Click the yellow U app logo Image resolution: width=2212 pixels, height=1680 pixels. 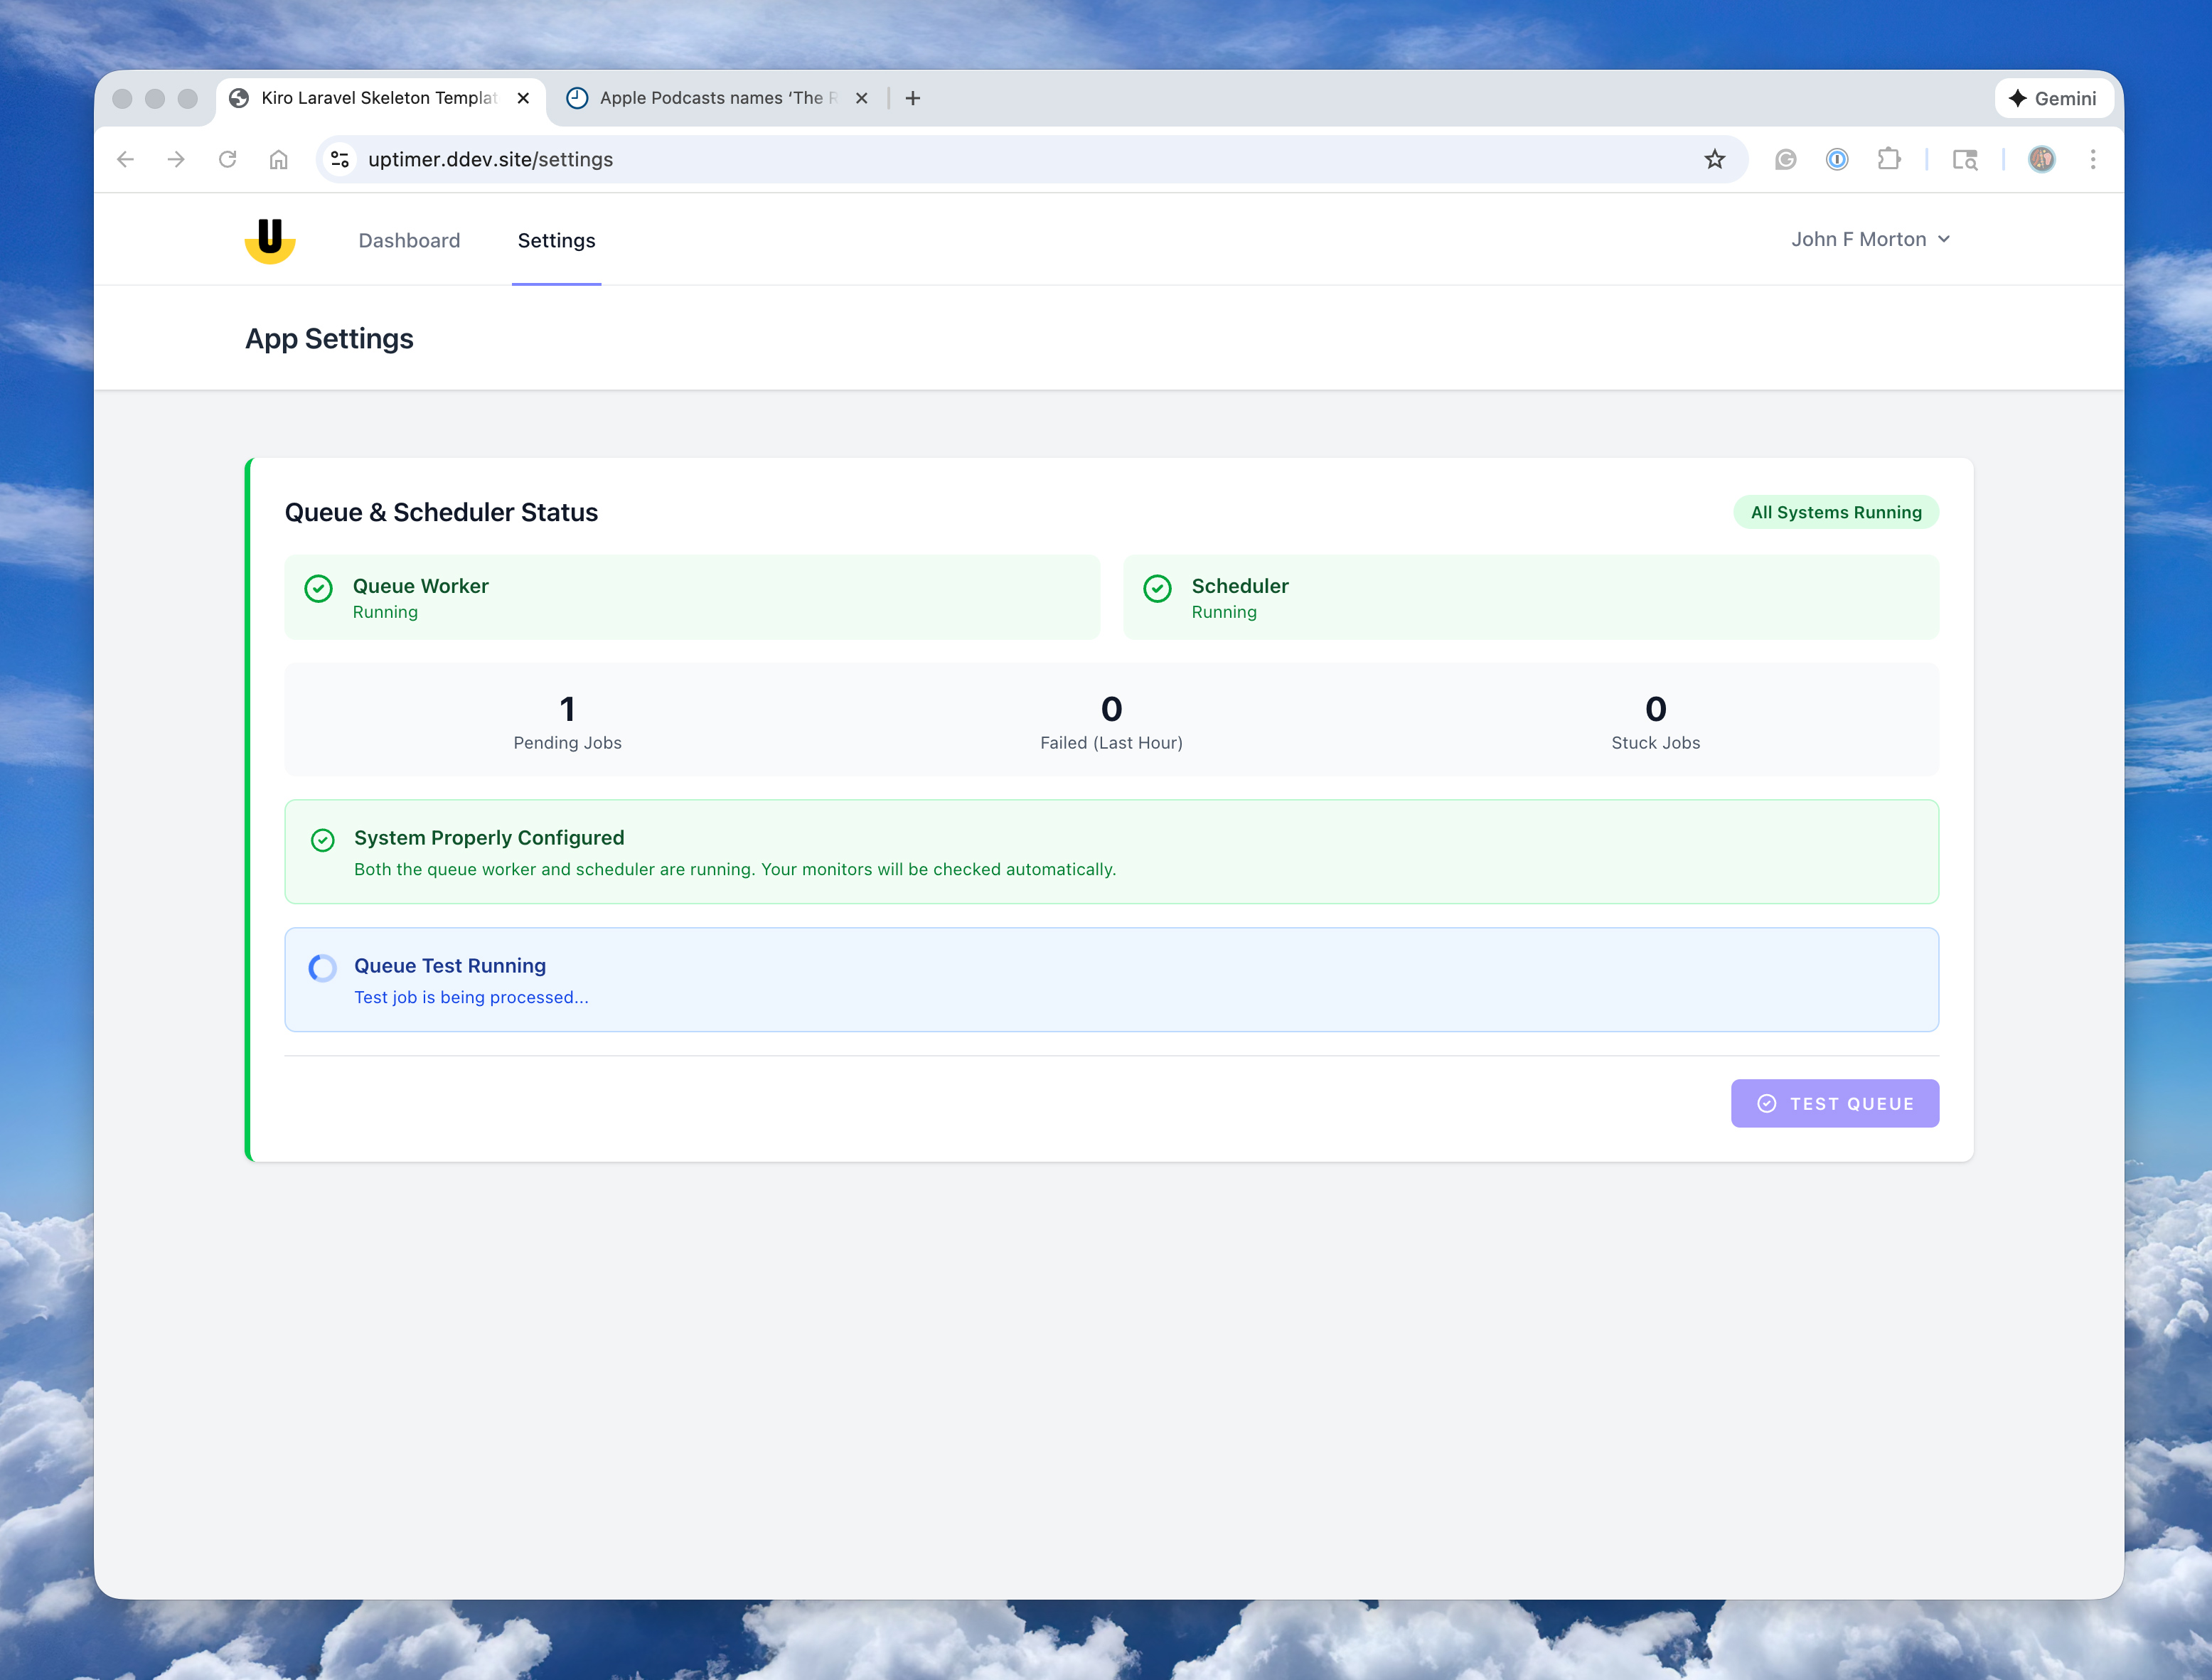coord(270,240)
